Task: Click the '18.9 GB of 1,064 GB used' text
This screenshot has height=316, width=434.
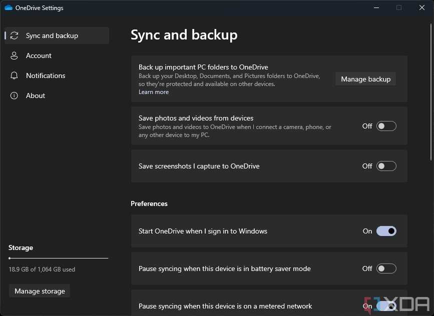Action: [42, 269]
